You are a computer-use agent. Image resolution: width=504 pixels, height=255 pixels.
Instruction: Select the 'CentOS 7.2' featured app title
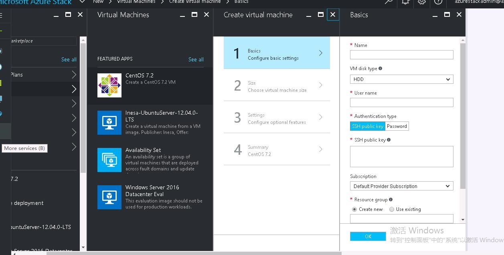coord(140,75)
